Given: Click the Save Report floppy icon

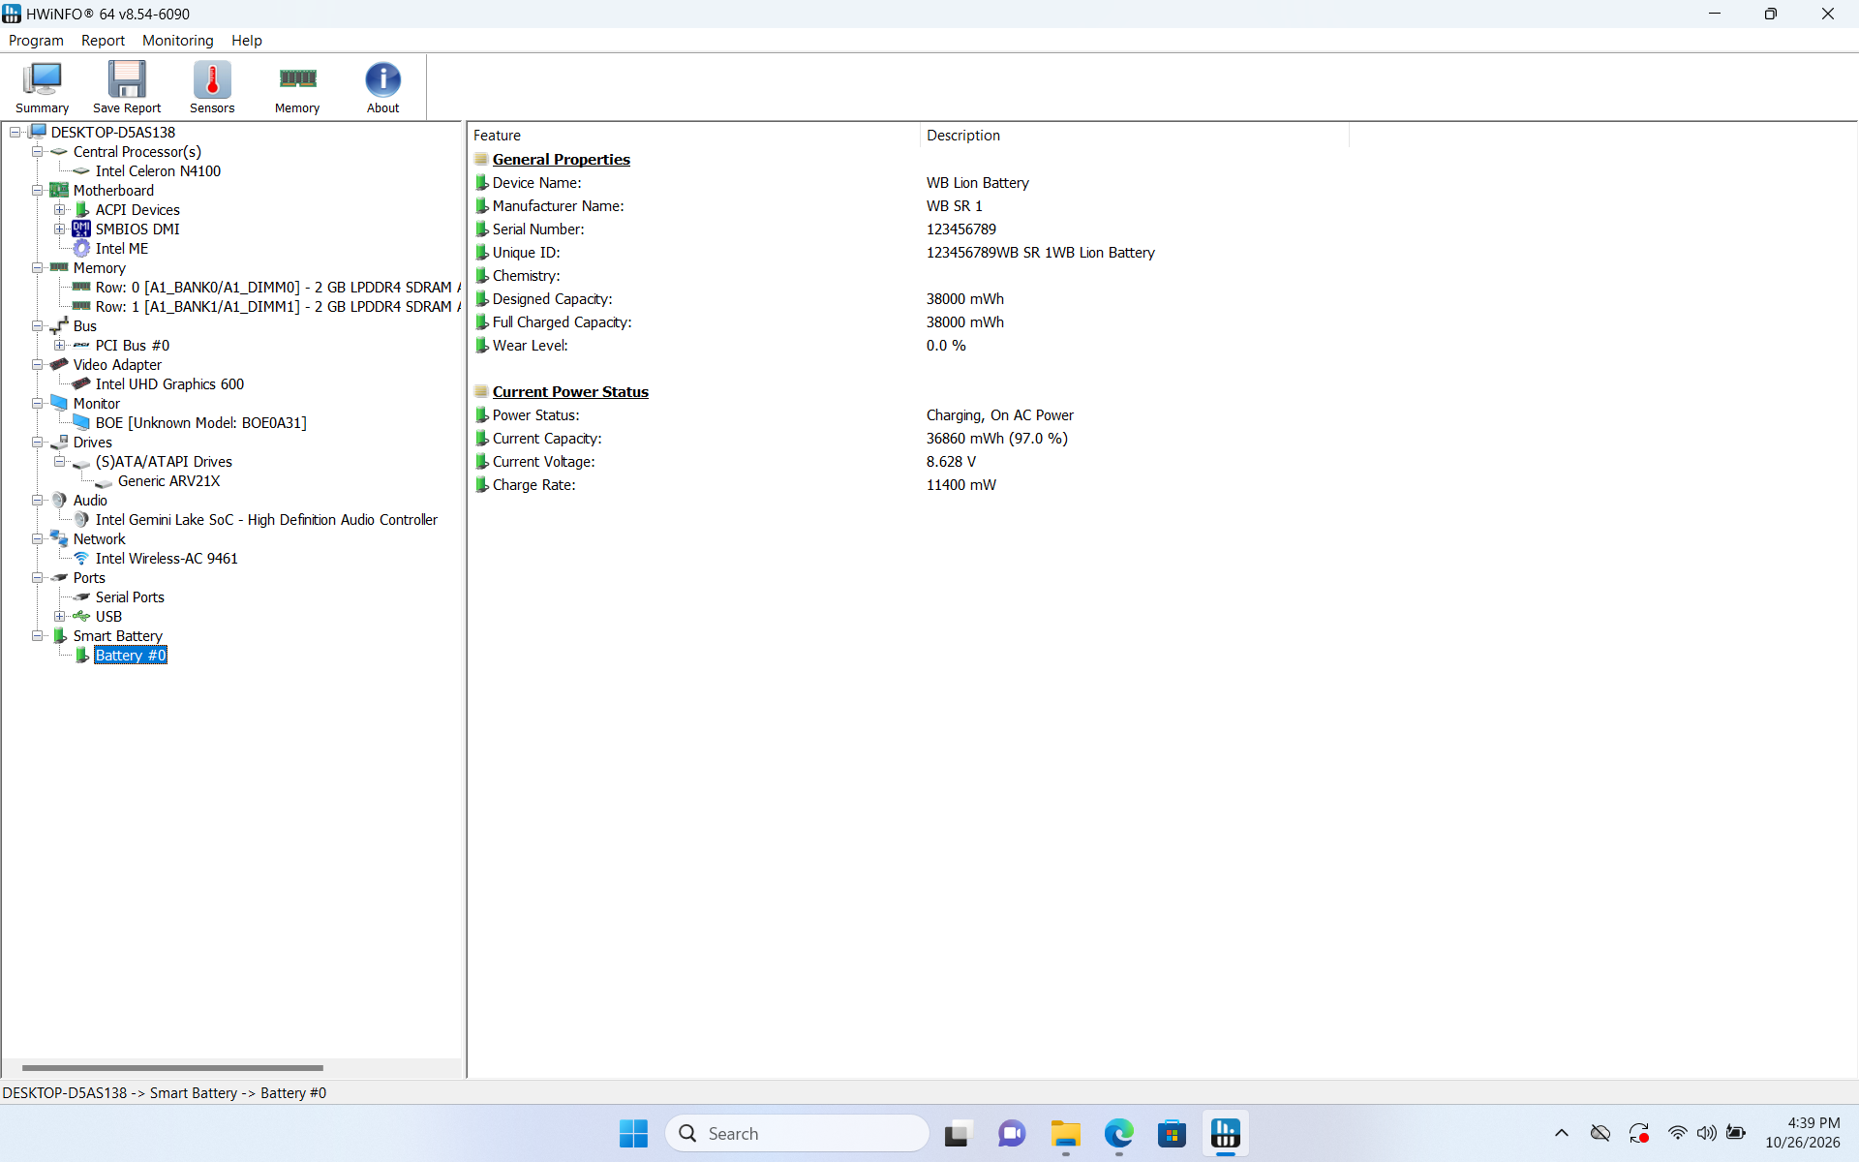Looking at the screenshot, I should pos(127,87).
